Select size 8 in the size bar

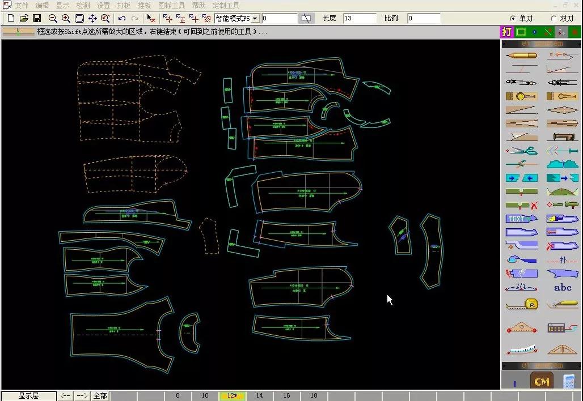coord(178,396)
